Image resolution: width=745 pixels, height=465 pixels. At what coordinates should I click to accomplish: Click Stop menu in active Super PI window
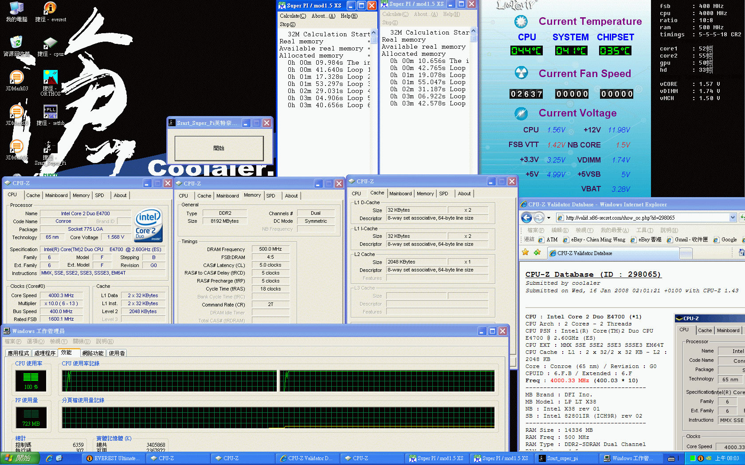287,24
